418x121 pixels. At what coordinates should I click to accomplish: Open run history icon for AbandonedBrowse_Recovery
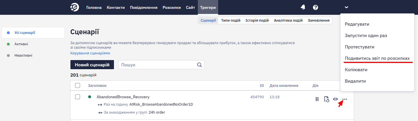326,99
